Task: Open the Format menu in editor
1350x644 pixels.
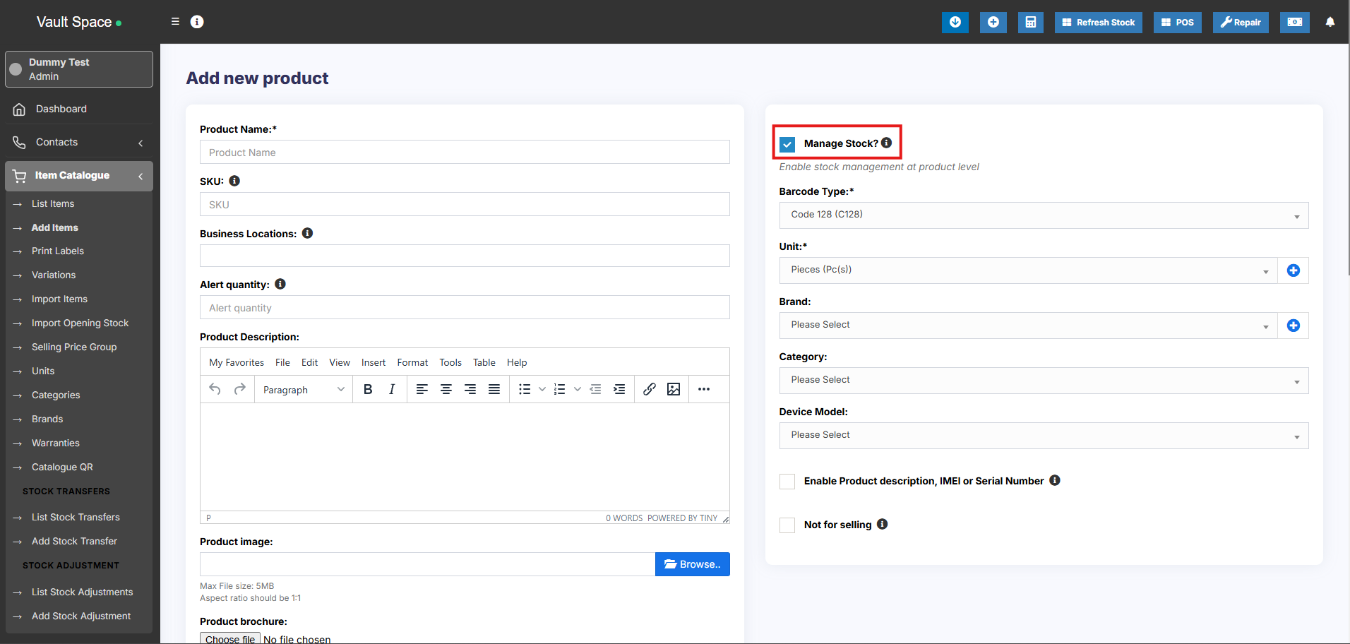Action: click(x=412, y=362)
